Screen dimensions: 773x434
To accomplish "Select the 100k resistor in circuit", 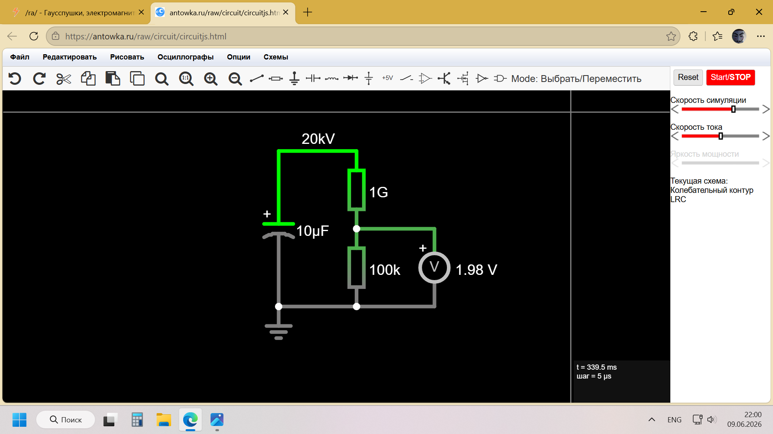I will (356, 268).
